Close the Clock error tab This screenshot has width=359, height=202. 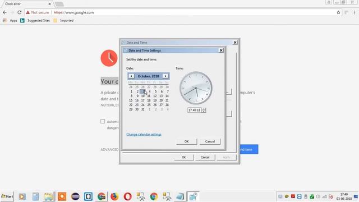pos(49,4)
